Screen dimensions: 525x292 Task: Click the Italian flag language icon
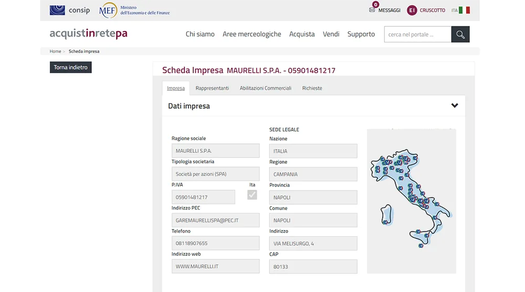[464, 11]
